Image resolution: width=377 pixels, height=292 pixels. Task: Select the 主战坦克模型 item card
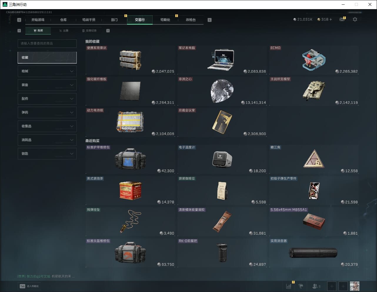click(314, 91)
